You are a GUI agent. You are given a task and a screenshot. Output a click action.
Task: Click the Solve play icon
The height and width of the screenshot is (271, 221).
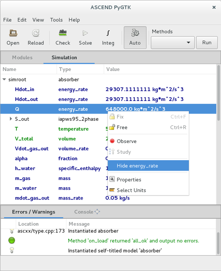pyautogui.click(x=85, y=33)
